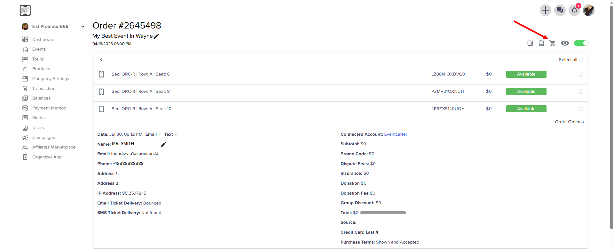
Task: Click the ticket icon for Seat 8
Action: pos(101,92)
